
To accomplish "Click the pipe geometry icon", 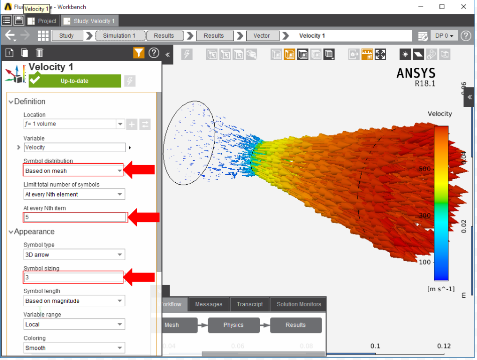I will pyautogui.click(x=431, y=55).
